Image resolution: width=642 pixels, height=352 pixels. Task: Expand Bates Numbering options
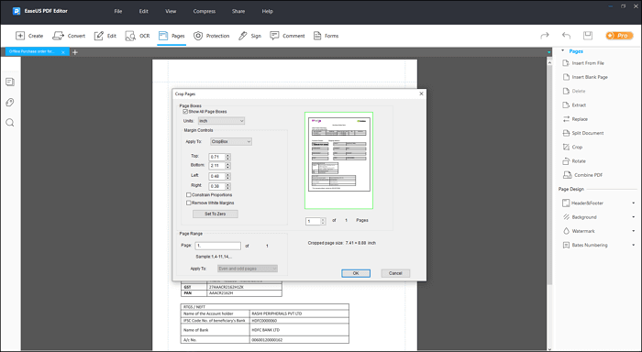pyautogui.click(x=634, y=245)
